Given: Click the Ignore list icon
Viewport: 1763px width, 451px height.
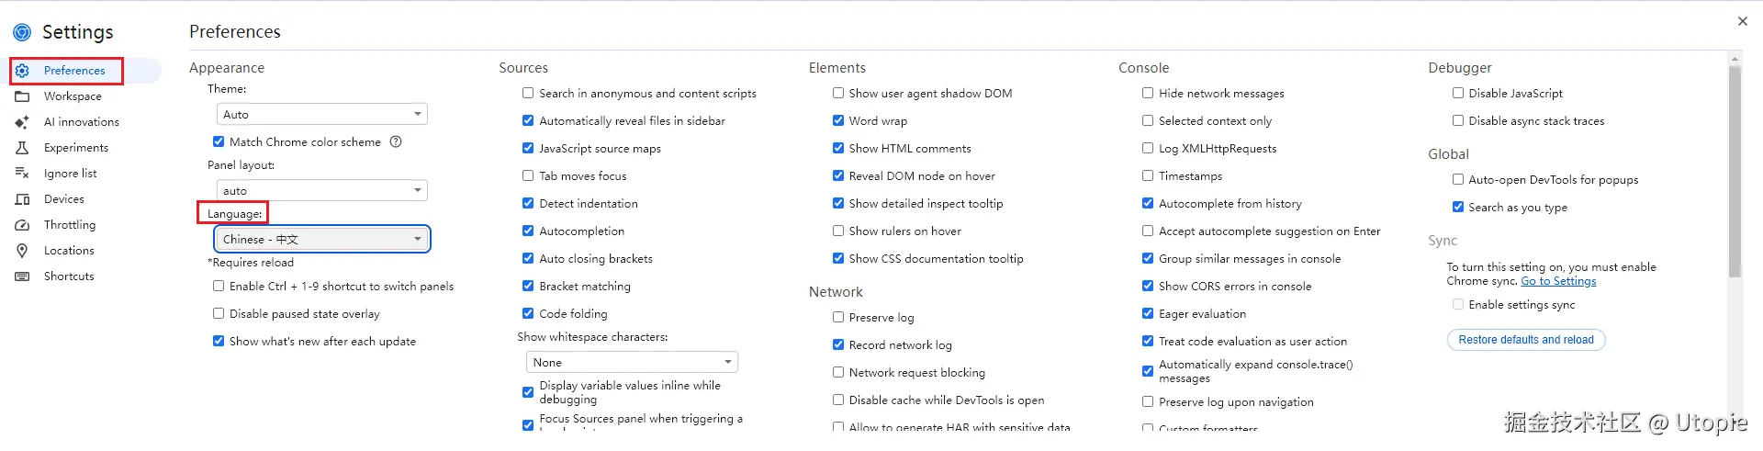Looking at the screenshot, I should coord(23,174).
